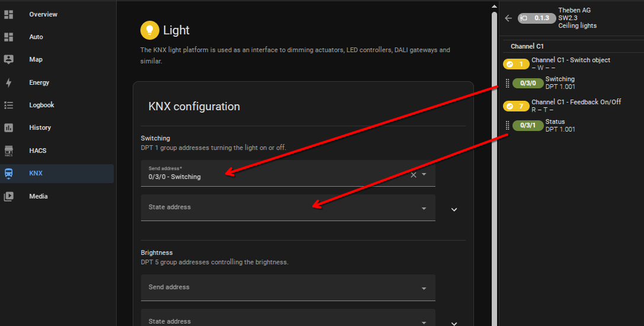The image size is (644, 326).
Task: Click the HACS store icon
Action: click(x=9, y=151)
